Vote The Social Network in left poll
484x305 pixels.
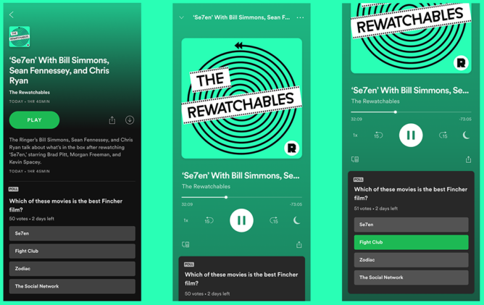72,286
